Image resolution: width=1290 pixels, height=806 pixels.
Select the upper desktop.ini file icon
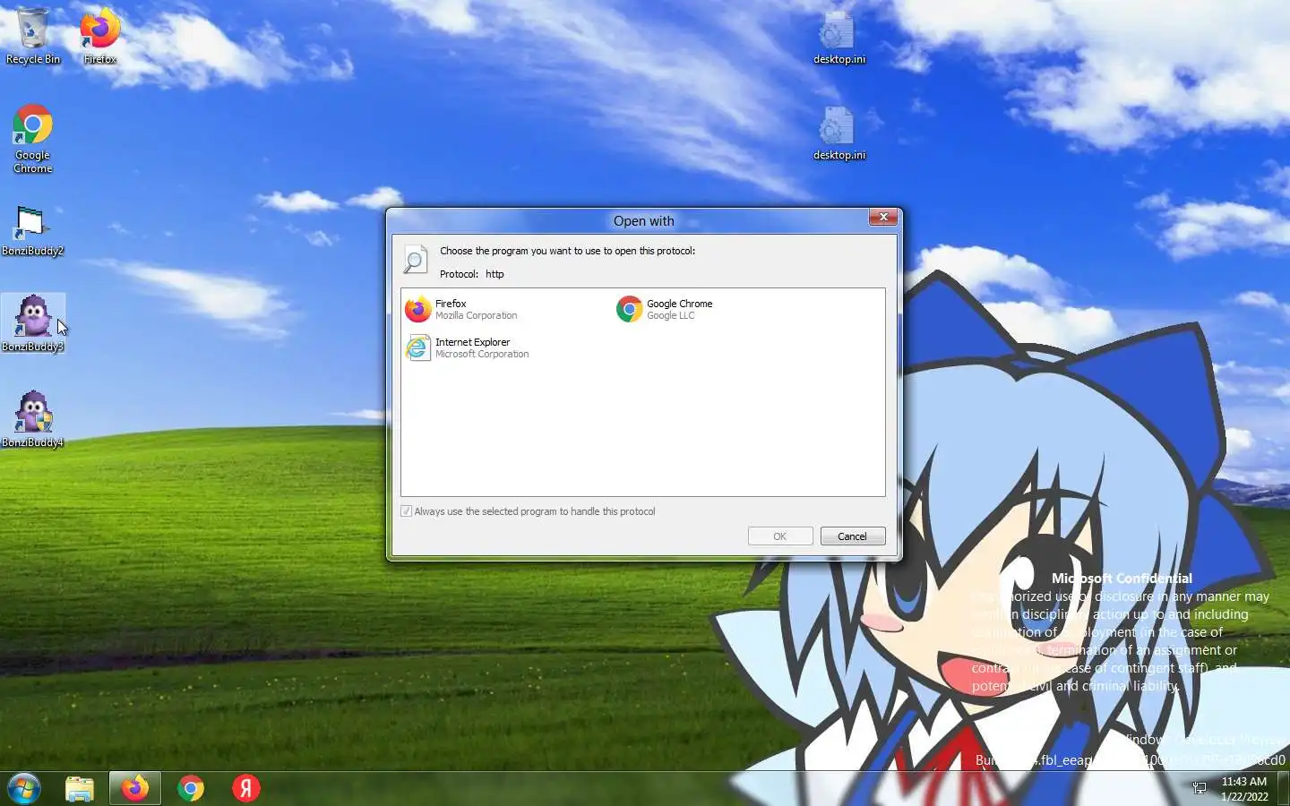click(839, 38)
